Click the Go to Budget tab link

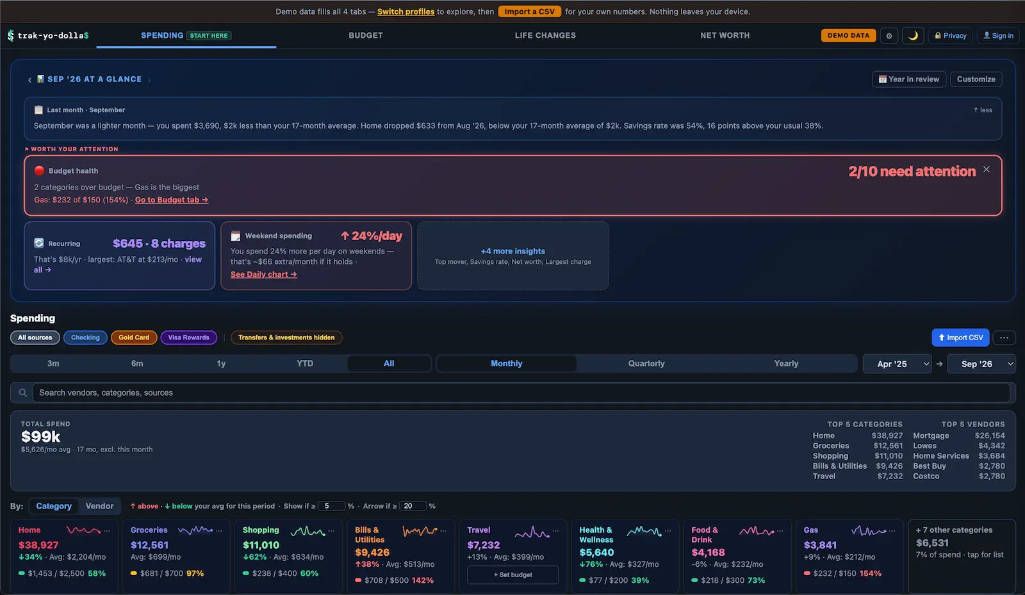point(172,200)
